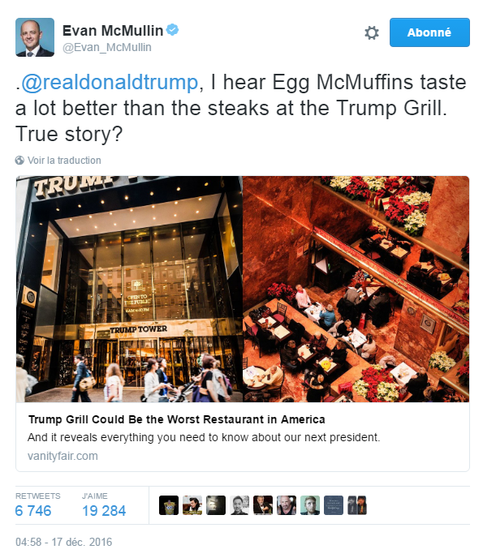
Task: Click the globe icon beside Voir la traduction
Action: (x=20, y=161)
